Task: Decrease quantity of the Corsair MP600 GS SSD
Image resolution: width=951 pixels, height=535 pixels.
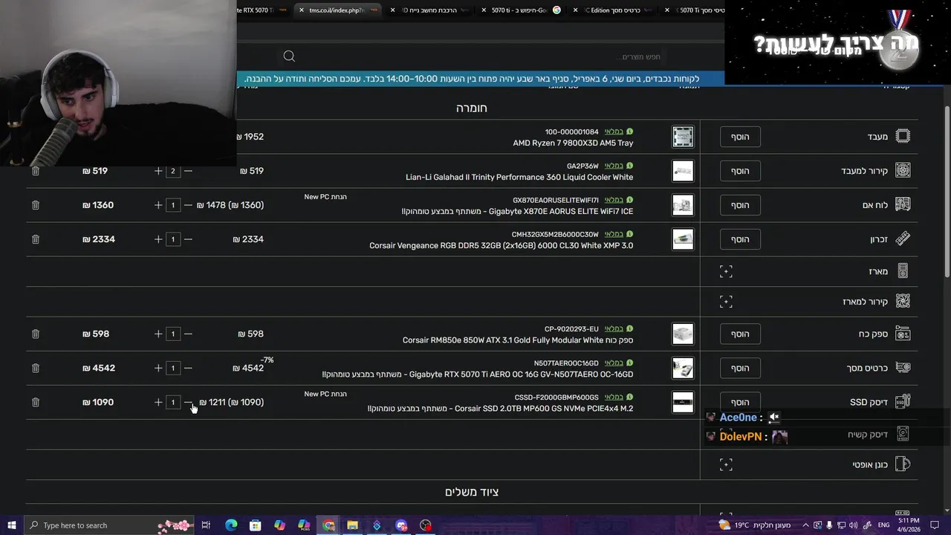Action: click(x=188, y=402)
